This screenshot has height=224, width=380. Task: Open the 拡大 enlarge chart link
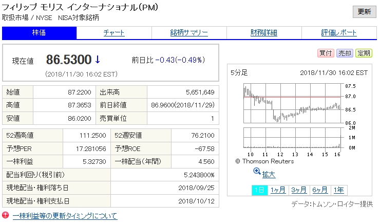(x=269, y=175)
